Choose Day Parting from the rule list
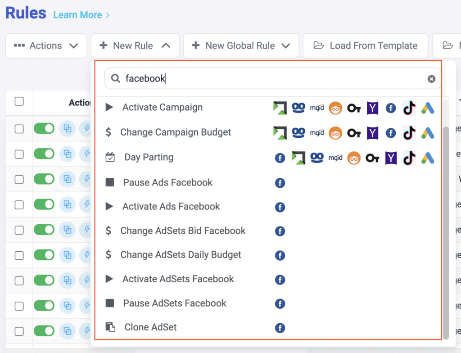Image resolution: width=461 pixels, height=353 pixels. click(x=149, y=158)
